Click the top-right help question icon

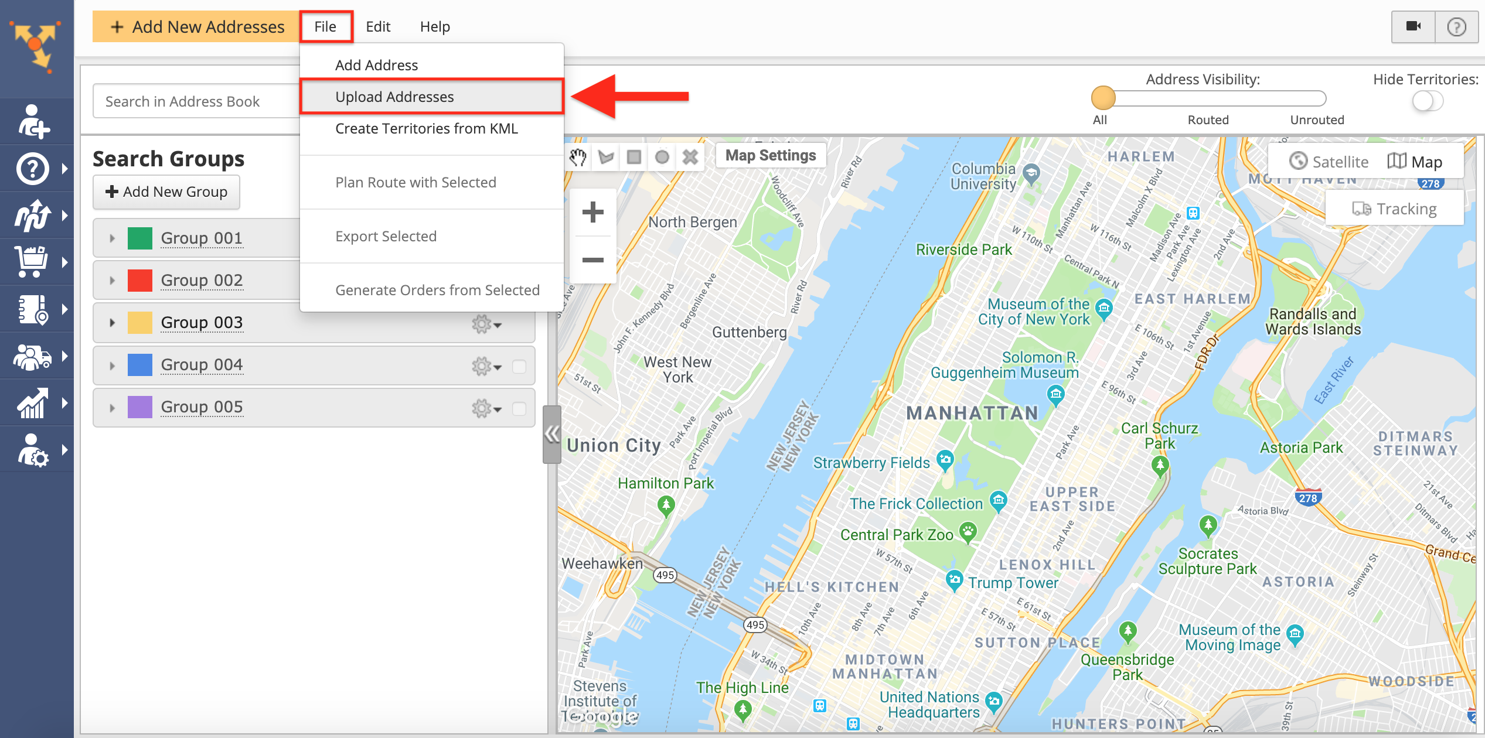click(x=1456, y=26)
